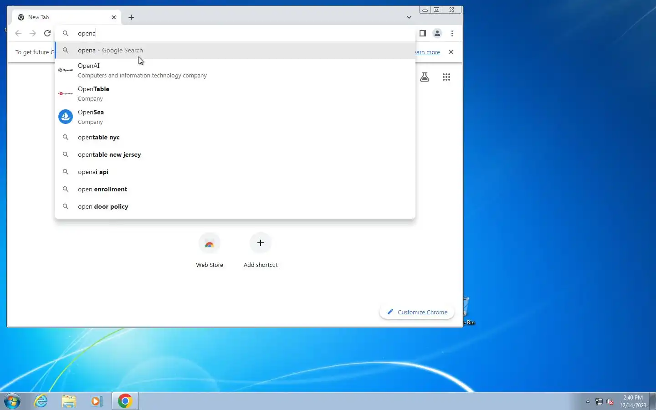
Task: Click the OpenTable logo icon
Action: point(66,93)
